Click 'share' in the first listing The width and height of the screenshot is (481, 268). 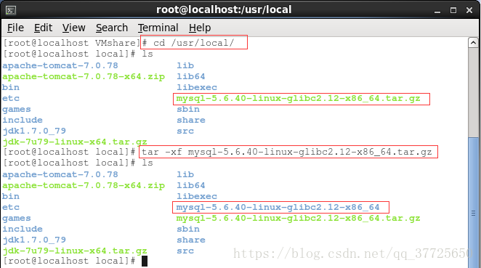click(x=191, y=121)
